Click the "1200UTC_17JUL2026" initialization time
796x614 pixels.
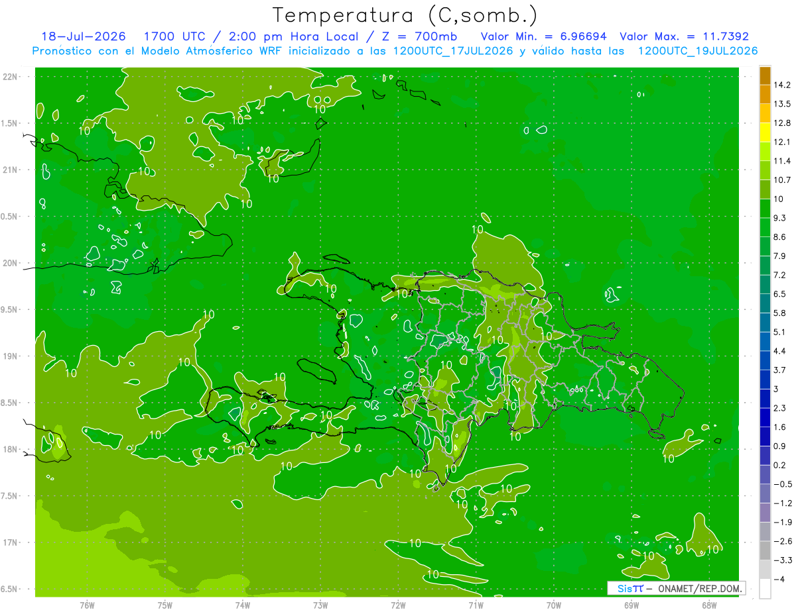[453, 50]
